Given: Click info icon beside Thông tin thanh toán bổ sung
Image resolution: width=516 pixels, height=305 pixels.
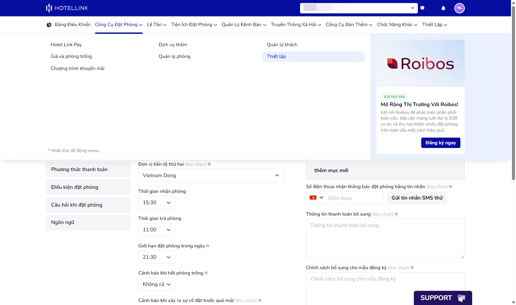Looking at the screenshot, I should pos(396,214).
